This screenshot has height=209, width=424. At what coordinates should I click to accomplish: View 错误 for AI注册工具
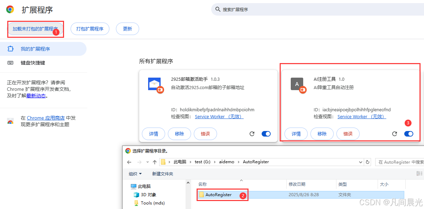[x=348, y=134]
